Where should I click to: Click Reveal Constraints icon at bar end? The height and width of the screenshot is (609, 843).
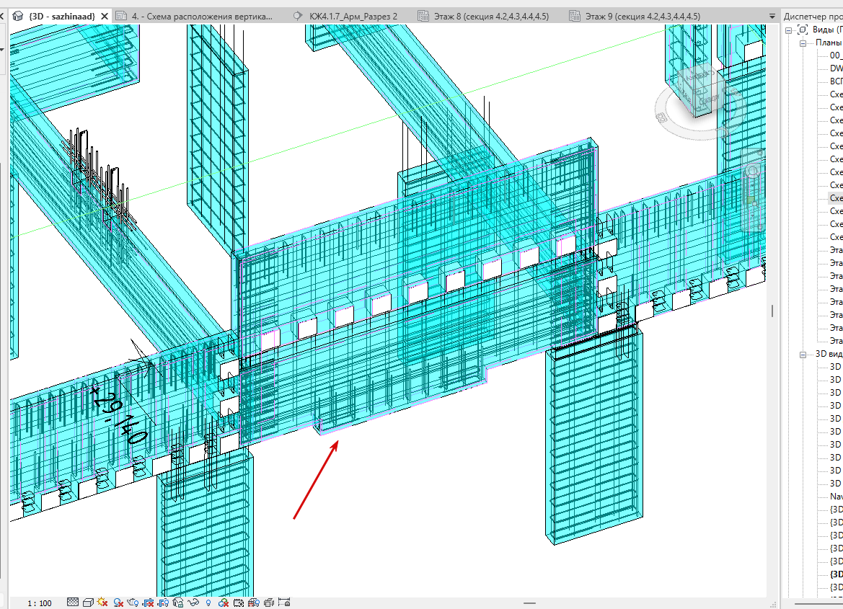pos(284,603)
